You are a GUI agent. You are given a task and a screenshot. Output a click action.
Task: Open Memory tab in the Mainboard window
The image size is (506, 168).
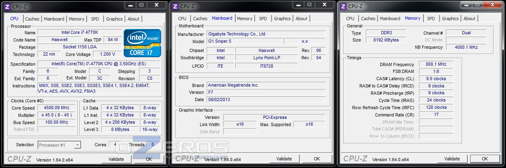click(245, 19)
